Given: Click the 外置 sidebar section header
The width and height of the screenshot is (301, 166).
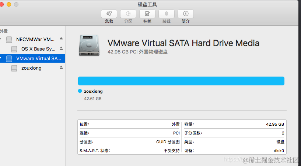Looking at the screenshot, I should [x=4, y=31].
